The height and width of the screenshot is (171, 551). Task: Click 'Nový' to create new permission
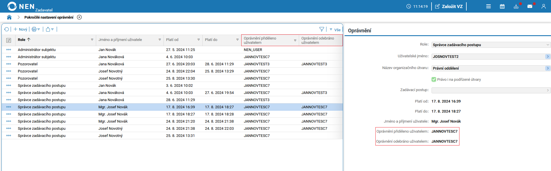pos(20,29)
